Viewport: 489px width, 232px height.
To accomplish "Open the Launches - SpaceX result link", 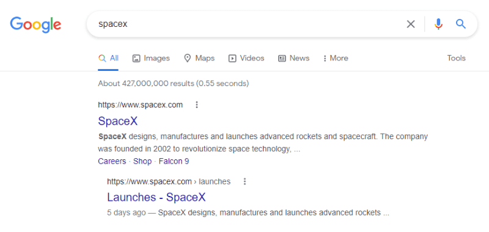I will 156,197.
